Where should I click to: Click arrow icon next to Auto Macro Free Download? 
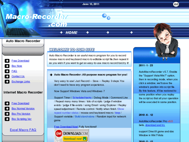click(x=7, y=61)
